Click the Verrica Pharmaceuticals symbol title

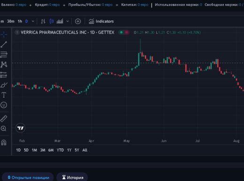click(68, 32)
